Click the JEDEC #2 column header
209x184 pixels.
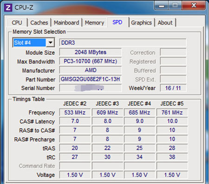75,103
